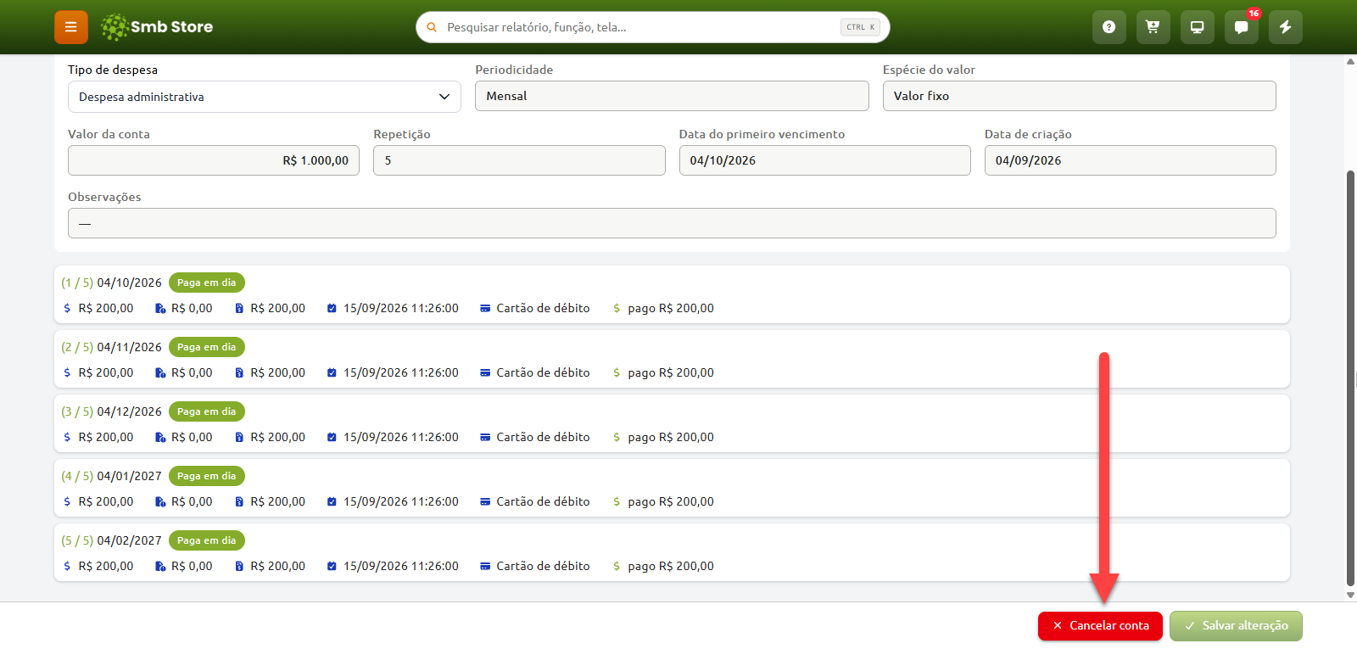Click the card icon in installment 04/02/2027
Image resolution: width=1357 pixels, height=649 pixels.
485,567
